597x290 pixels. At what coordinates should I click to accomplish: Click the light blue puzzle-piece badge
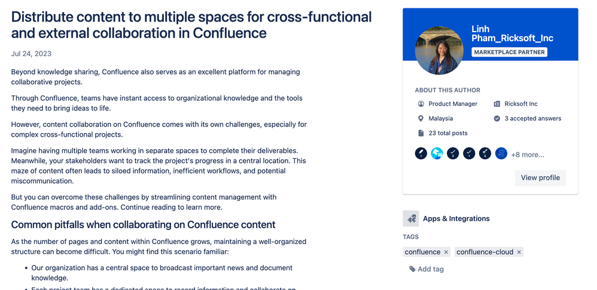pyautogui.click(x=437, y=153)
